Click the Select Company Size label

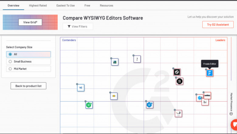coord(19,47)
